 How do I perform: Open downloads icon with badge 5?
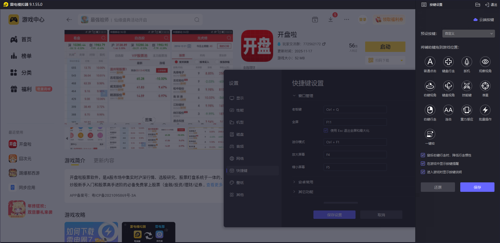(331, 19)
